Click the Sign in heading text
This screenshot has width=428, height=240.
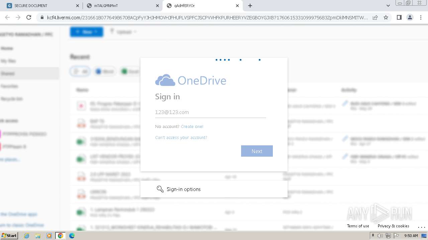[x=168, y=97]
